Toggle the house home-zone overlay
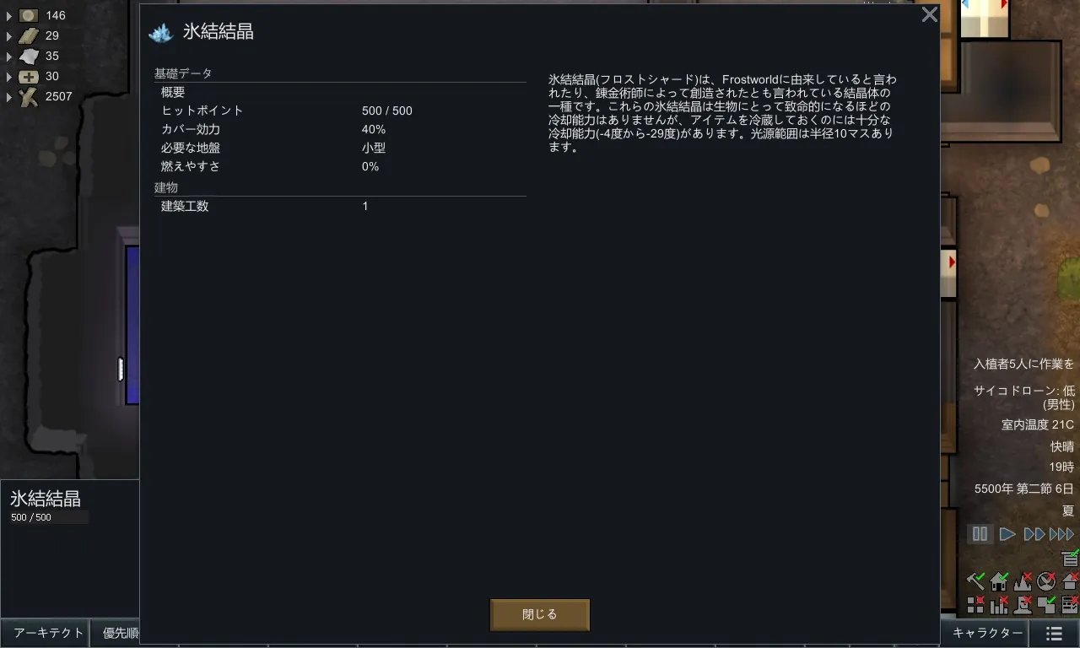Image resolution: width=1080 pixels, height=648 pixels. pos(1000,580)
